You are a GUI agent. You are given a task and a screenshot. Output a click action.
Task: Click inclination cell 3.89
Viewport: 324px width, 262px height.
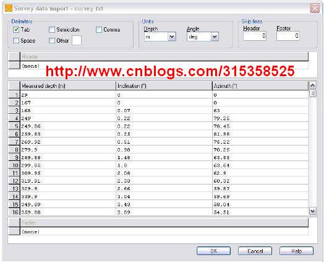pyautogui.click(x=164, y=212)
